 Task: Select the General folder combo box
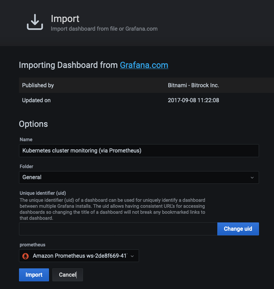click(139, 177)
